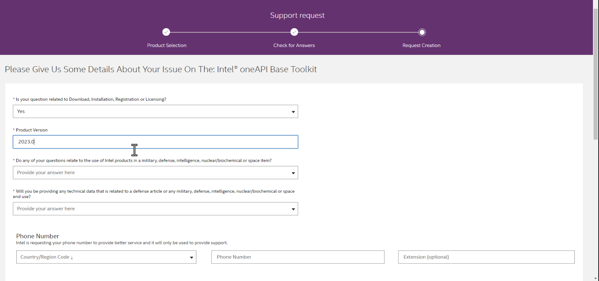Image resolution: width=599 pixels, height=281 pixels.
Task: Click the Extension (optional) input field
Action: [x=486, y=257]
